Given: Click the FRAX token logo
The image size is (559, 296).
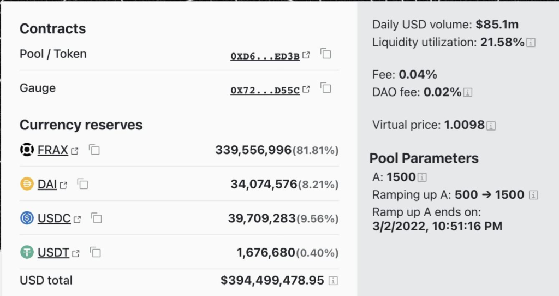Looking at the screenshot, I should (x=27, y=150).
